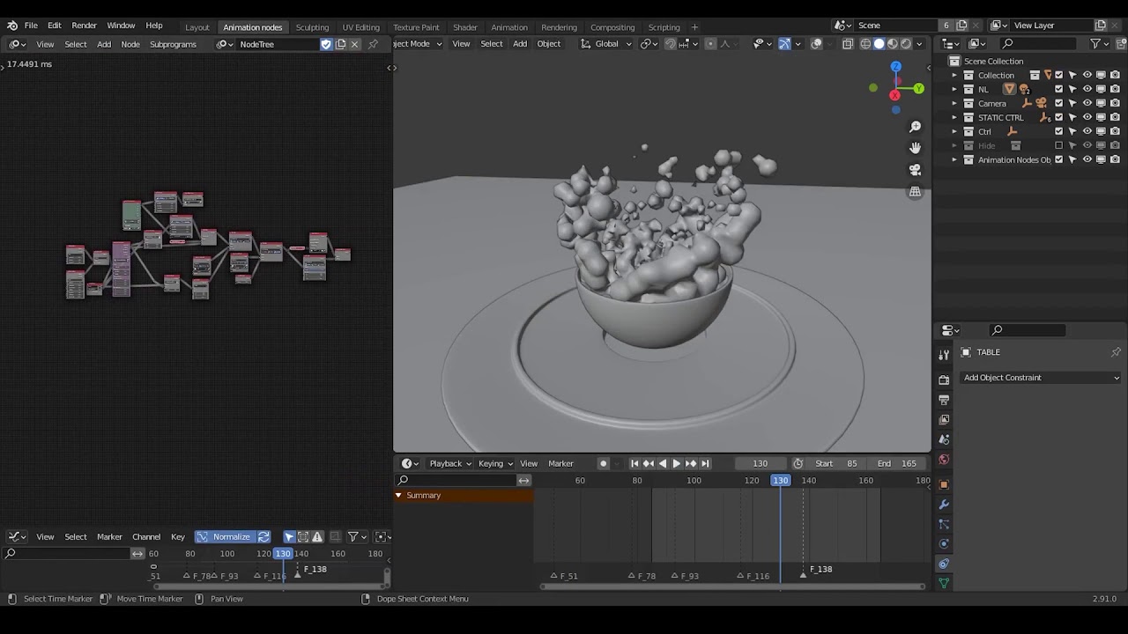Click the Y axis on navigation gizmo
Screen dimensions: 1128x634
918,88
